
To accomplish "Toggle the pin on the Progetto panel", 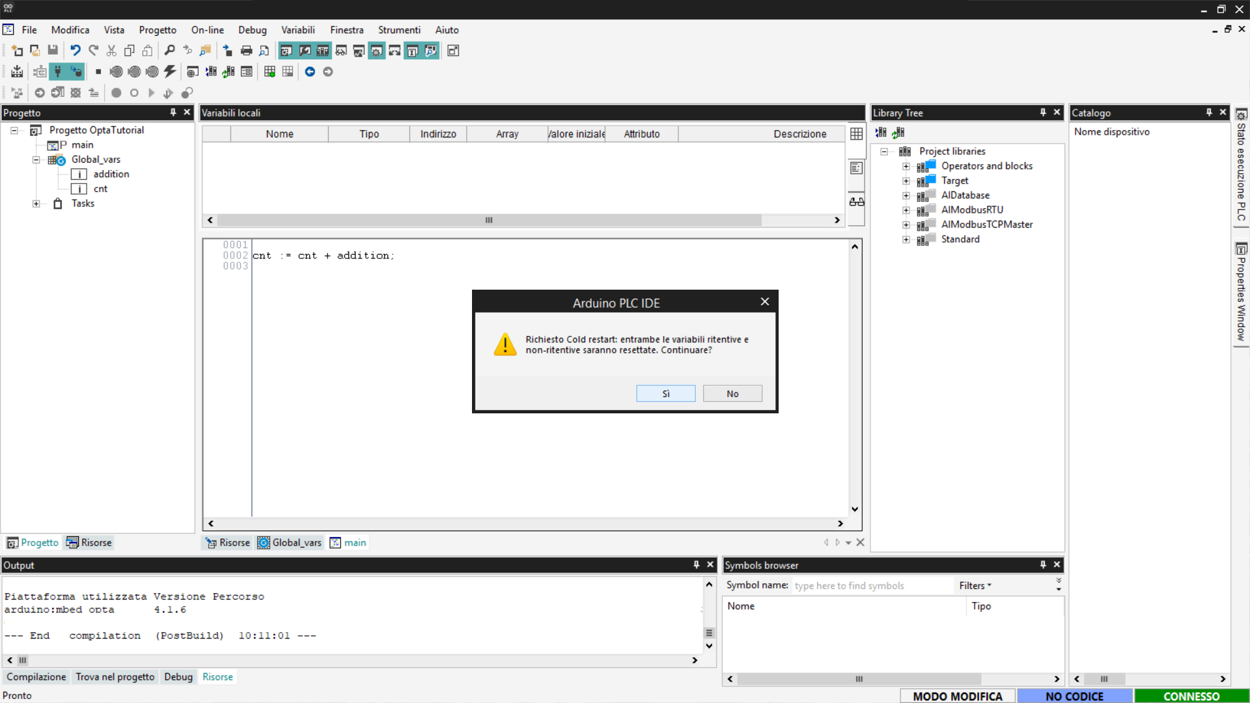I will (173, 113).
